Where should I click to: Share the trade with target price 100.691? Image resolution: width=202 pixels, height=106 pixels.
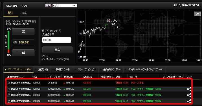point(189,101)
